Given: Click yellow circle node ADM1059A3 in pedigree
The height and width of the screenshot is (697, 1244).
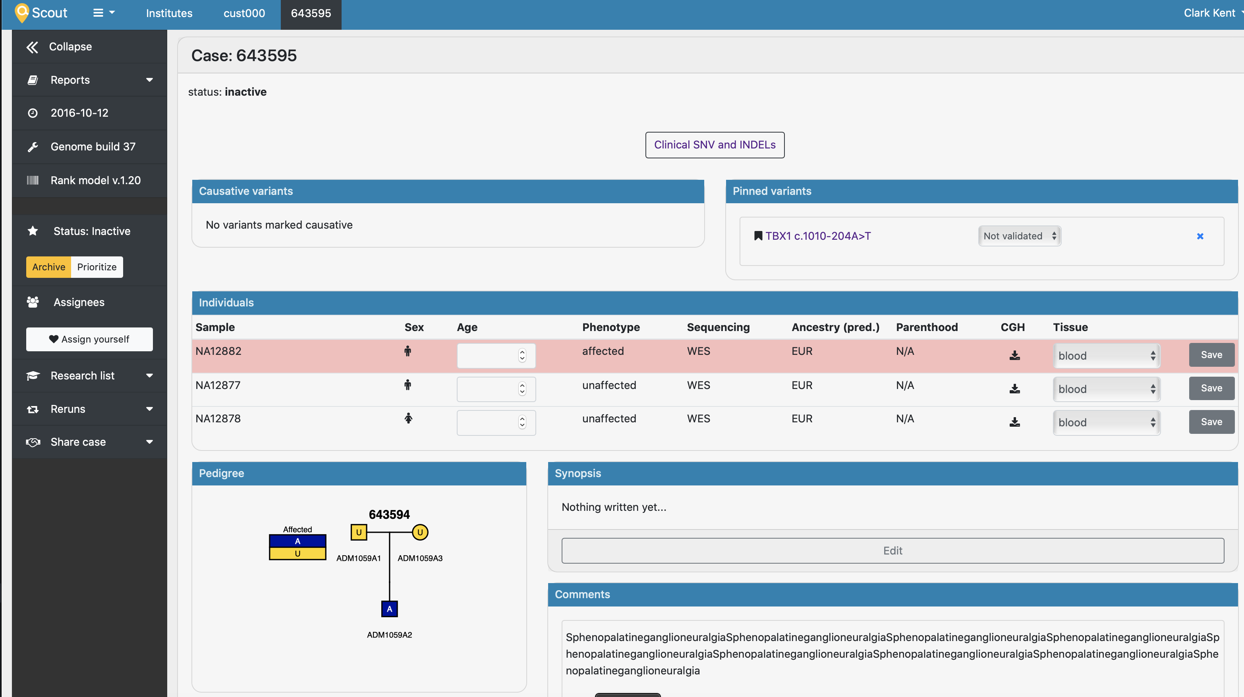Looking at the screenshot, I should tap(420, 532).
